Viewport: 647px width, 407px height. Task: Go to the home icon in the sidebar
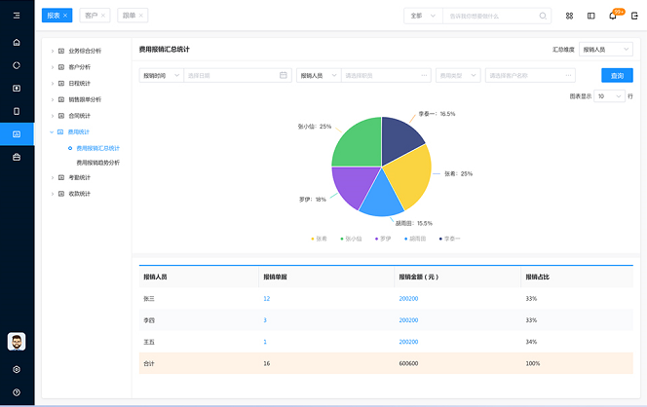click(x=17, y=43)
